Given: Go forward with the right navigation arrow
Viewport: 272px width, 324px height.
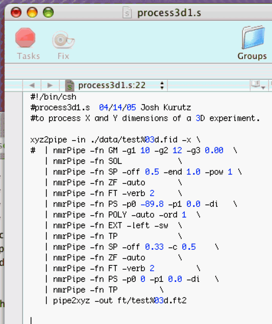Looking at the screenshot, I should tap(50, 85).
